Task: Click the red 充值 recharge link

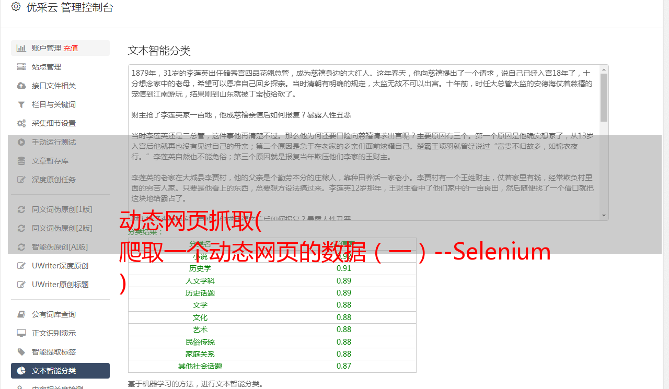Action: (71, 48)
